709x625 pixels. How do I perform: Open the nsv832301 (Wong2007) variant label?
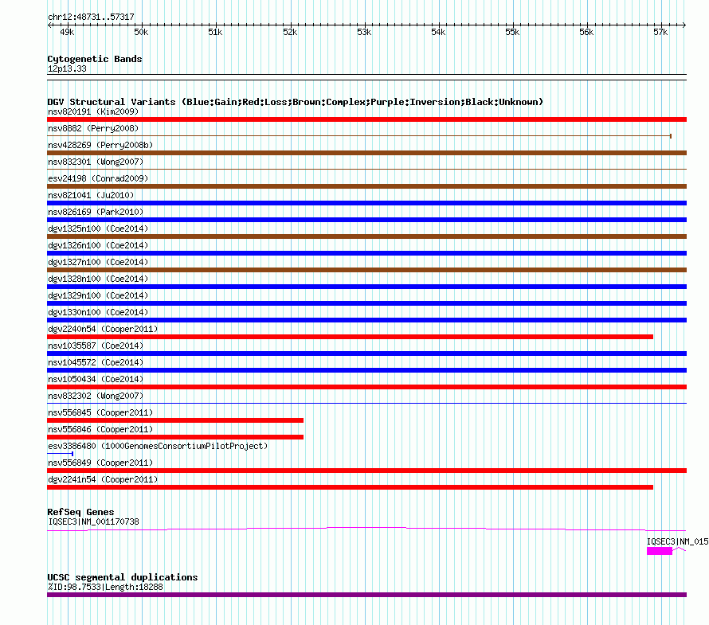(96, 162)
